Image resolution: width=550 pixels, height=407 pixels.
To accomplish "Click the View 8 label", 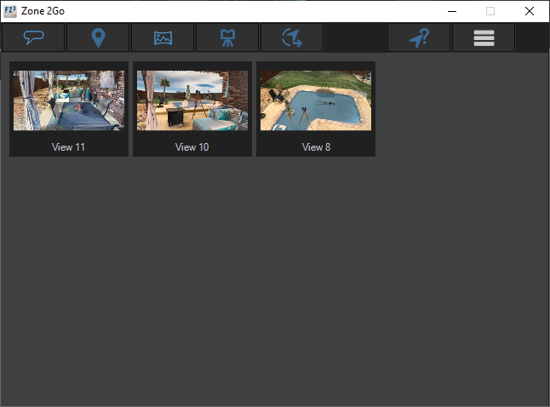I will [316, 147].
